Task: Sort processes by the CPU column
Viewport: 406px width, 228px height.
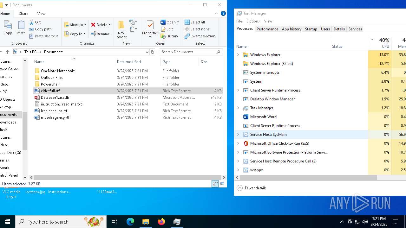Action: click(x=380, y=43)
